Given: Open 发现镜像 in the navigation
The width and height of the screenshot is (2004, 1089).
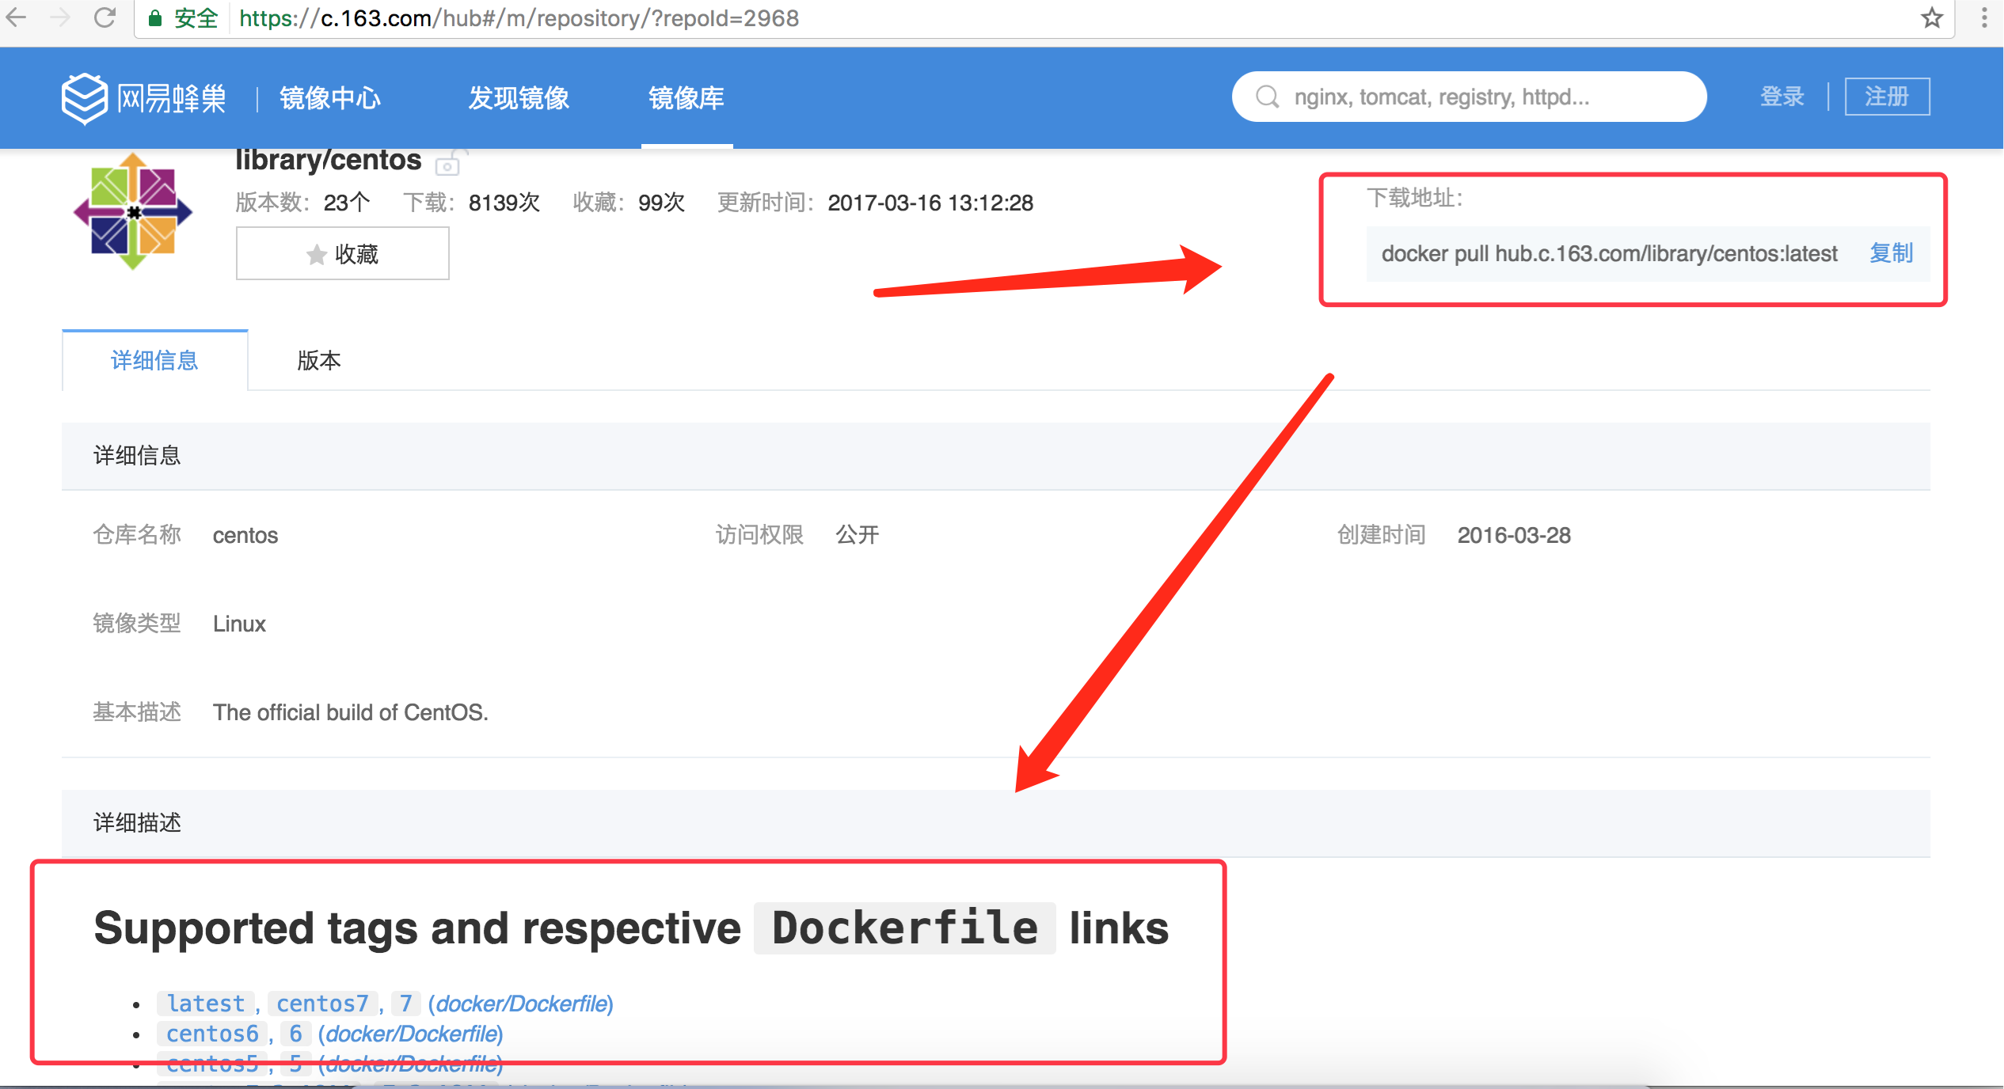Looking at the screenshot, I should pyautogui.click(x=519, y=98).
